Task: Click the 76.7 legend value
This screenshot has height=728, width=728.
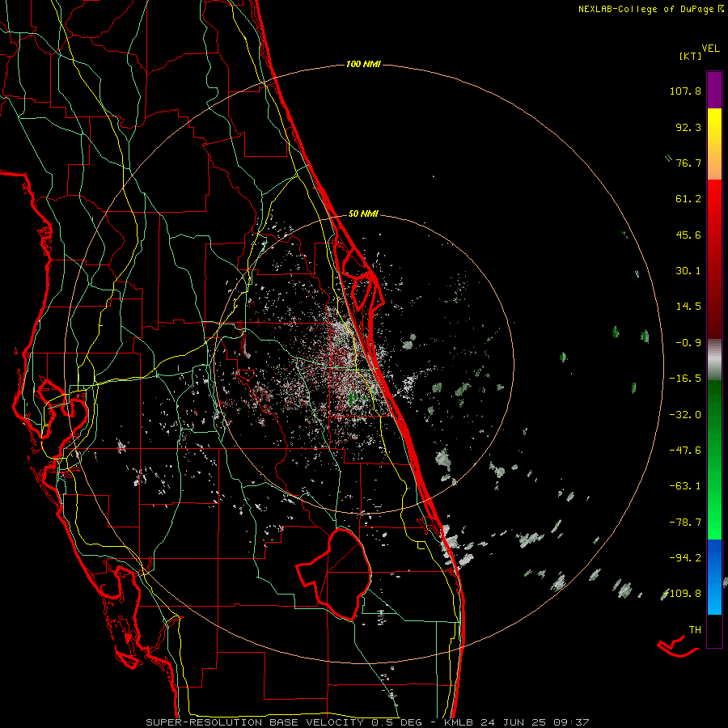Action: point(688,163)
